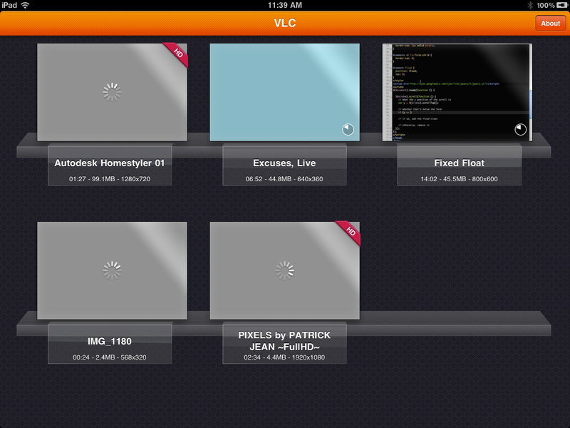The height and width of the screenshot is (428, 570).
Task: Select the Excuses, Live title label
Action: pos(284,163)
